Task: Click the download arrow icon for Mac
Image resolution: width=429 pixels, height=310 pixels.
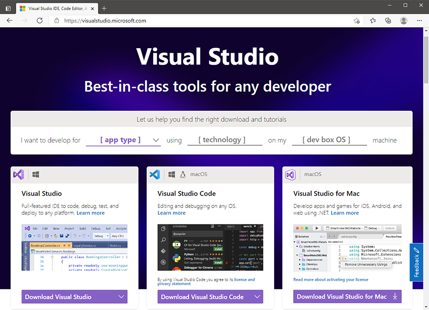Action: point(395,296)
